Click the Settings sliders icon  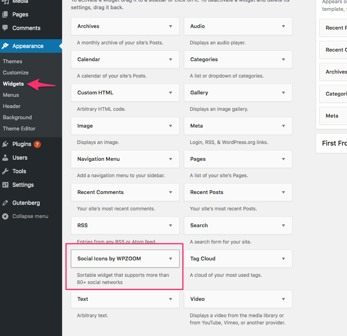pyautogui.click(x=5, y=185)
